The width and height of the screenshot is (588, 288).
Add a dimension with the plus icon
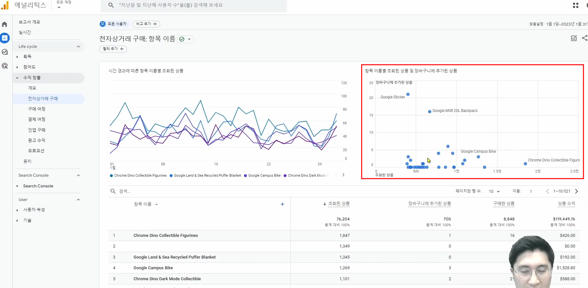[x=282, y=204]
